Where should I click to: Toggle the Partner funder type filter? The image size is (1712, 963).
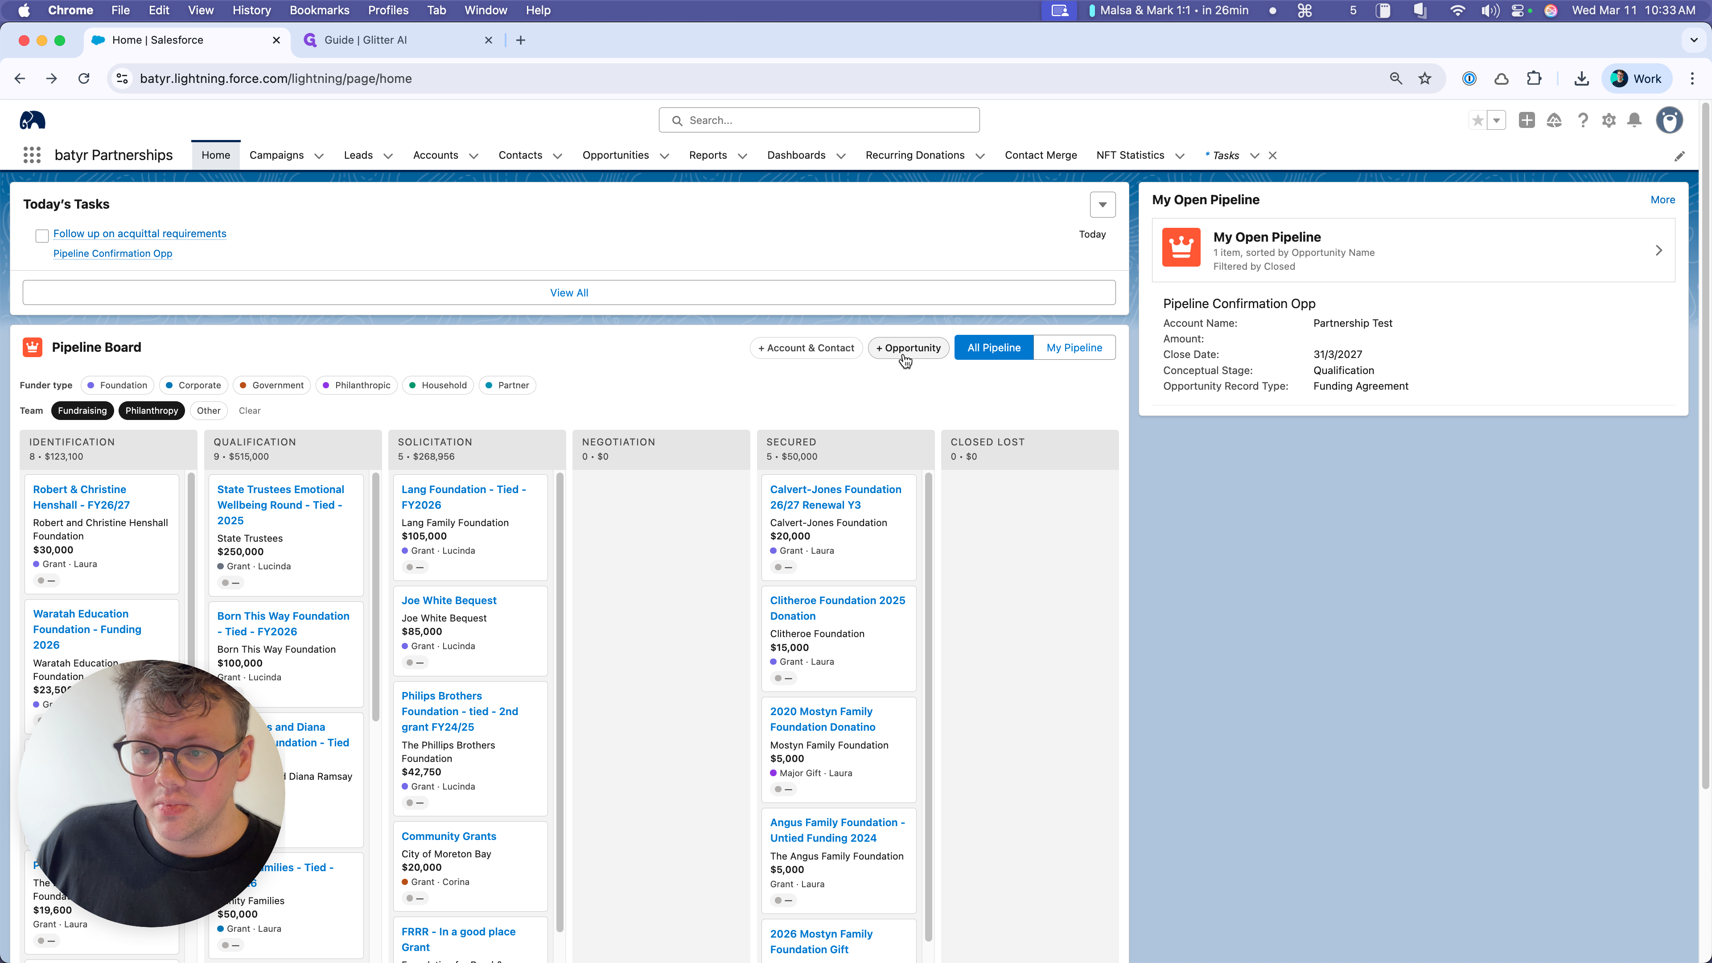point(508,386)
